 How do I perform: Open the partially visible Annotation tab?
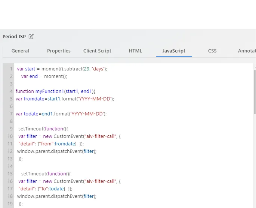[247, 51]
